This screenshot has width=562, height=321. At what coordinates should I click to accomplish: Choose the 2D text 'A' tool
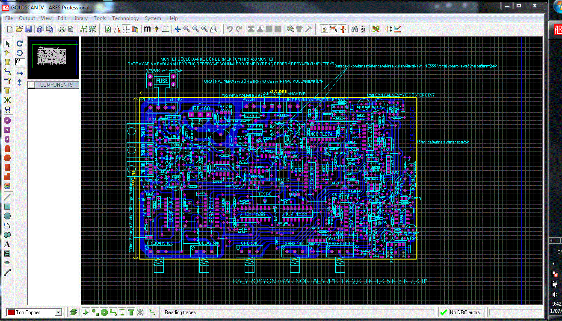coord(7,244)
